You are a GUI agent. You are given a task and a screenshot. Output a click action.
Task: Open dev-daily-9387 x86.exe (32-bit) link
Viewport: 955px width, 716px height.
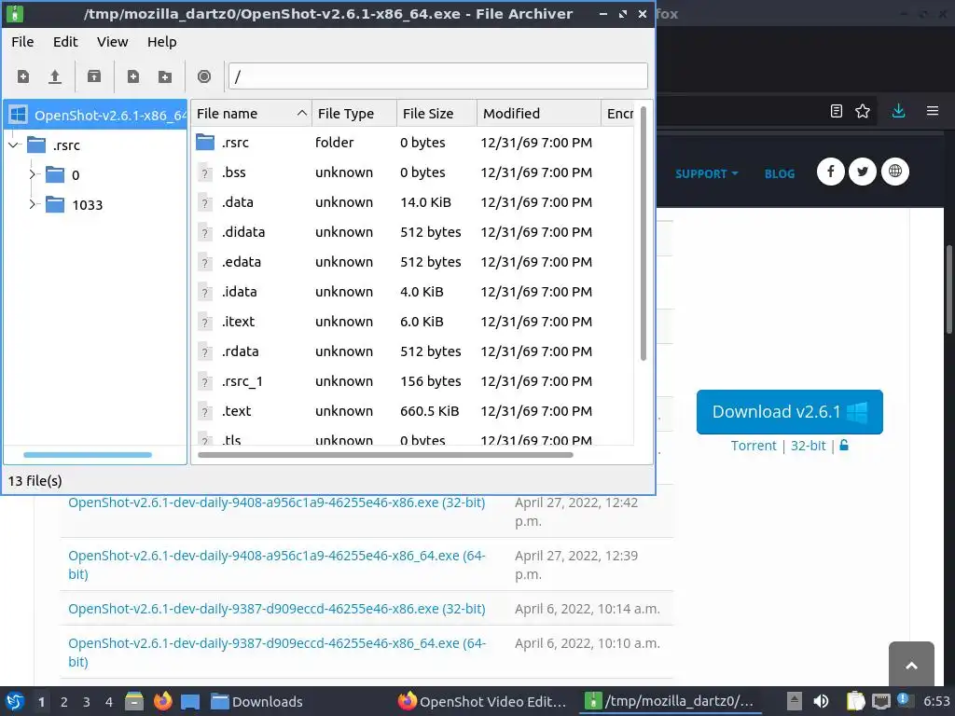[276, 609]
